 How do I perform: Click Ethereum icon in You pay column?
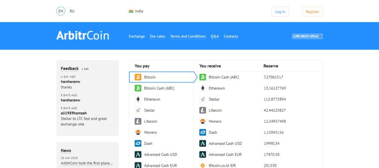138,100
